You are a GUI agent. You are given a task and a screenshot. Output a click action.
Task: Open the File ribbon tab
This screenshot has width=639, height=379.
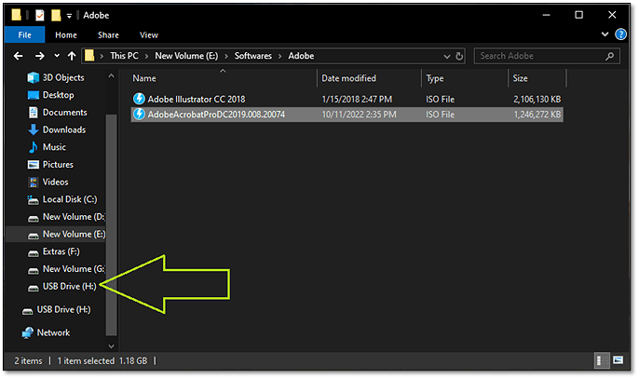coord(24,35)
